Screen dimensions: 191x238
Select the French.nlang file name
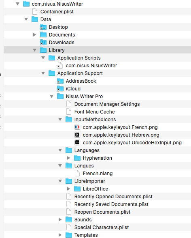pos(98,174)
